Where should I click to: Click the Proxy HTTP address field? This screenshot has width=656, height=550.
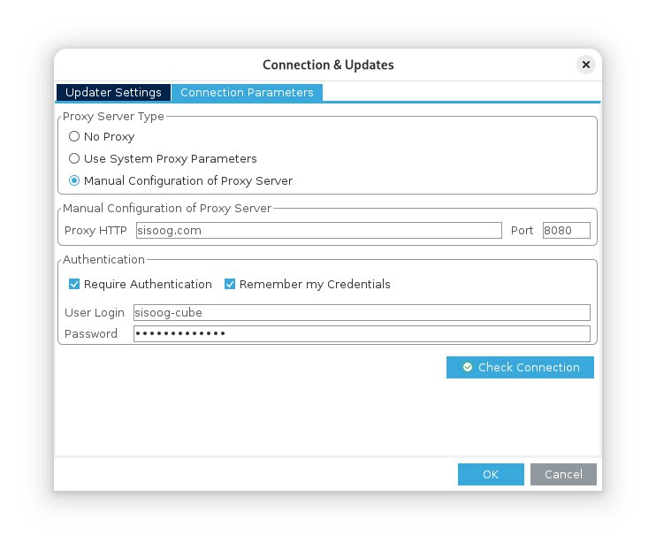(x=317, y=231)
